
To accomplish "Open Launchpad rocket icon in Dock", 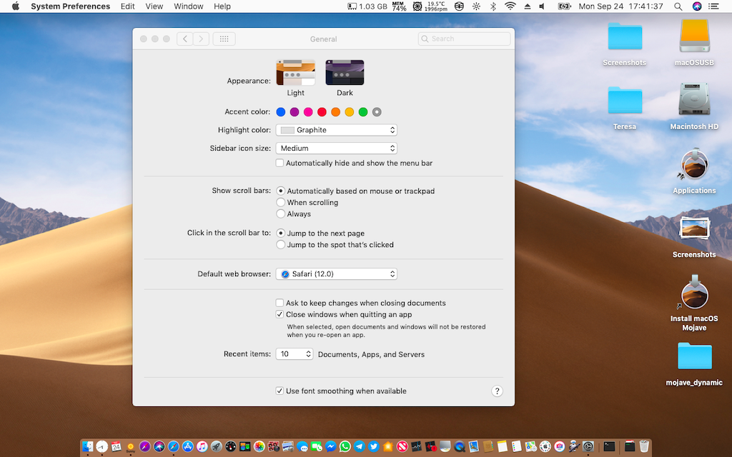I will click(x=216, y=446).
